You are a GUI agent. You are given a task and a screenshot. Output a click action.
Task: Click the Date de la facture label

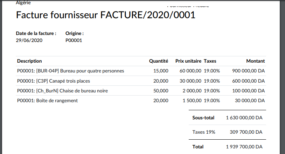36,33
